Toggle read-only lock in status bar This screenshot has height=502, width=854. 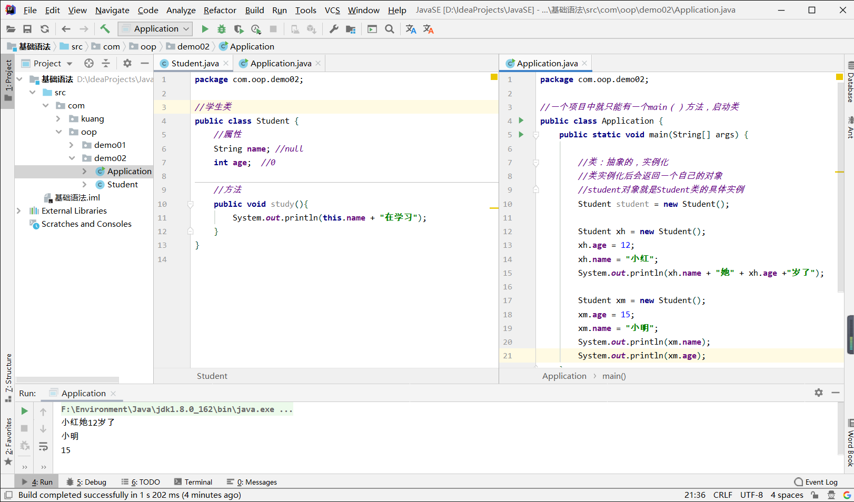815,495
